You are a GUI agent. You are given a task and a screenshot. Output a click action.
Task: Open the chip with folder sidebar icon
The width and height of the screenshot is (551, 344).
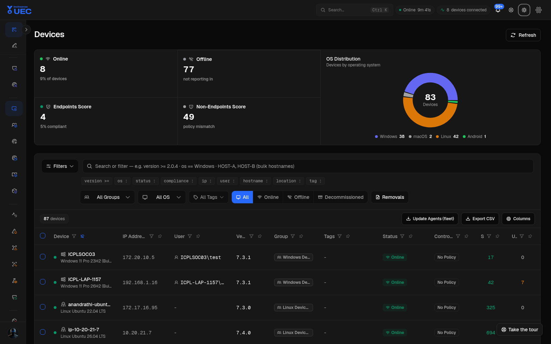[x=14, y=158]
